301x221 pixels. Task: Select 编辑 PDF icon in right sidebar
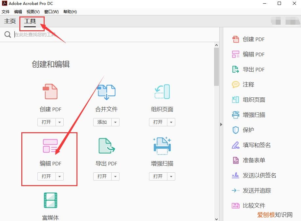point(236,54)
